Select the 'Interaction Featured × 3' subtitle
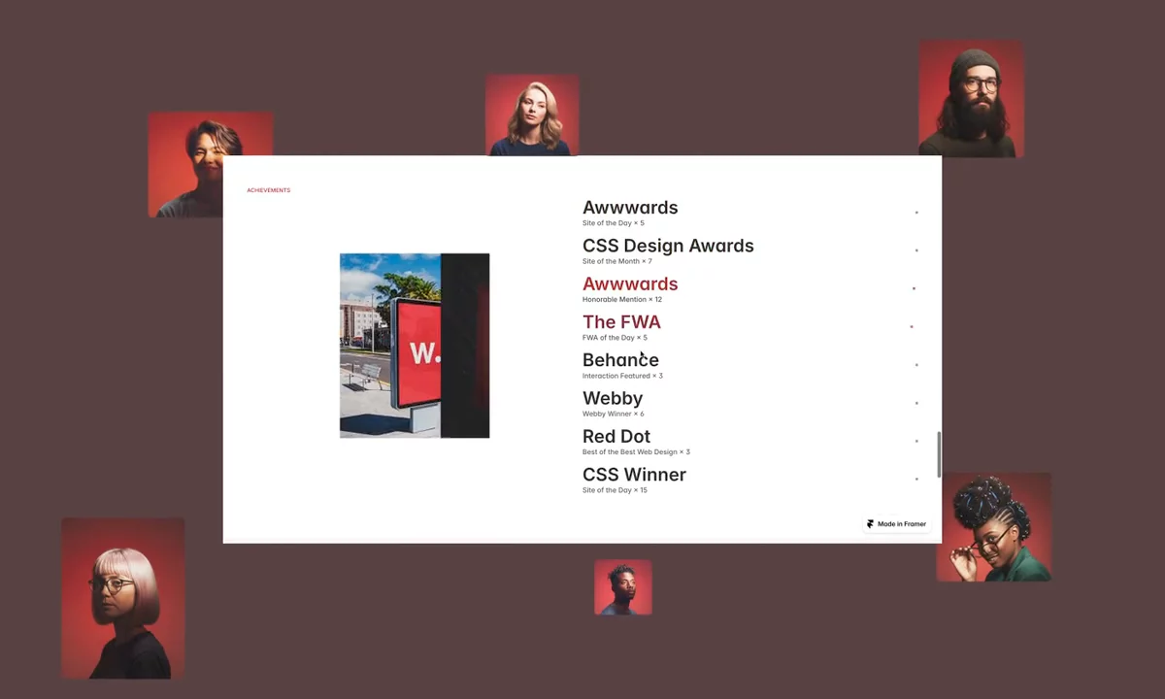This screenshot has height=699, width=1165. pos(622,376)
